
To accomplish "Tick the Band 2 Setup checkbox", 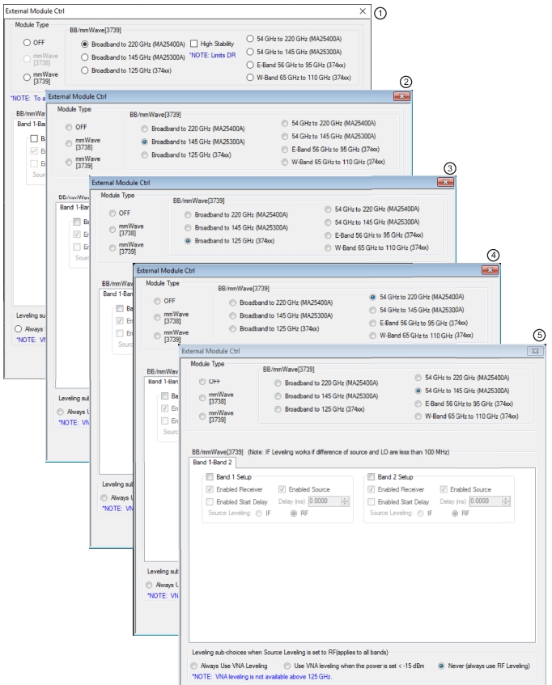I will pyautogui.click(x=371, y=477).
